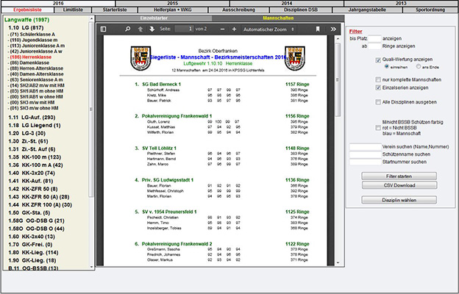Click PDF viewer scrollbar up arrow

(338, 39)
